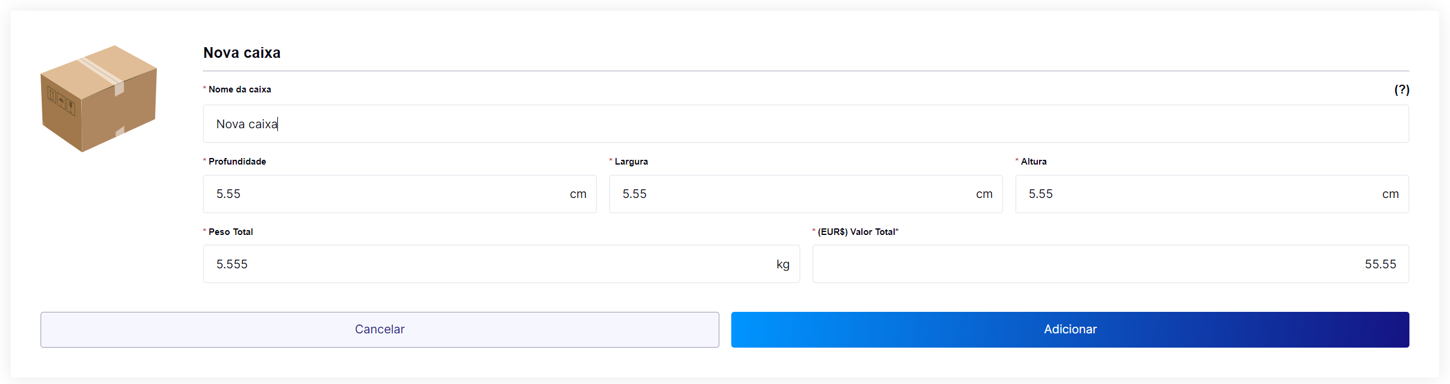Click the Altura label
Image resolution: width=1450 pixels, height=384 pixels.
coord(1033,162)
